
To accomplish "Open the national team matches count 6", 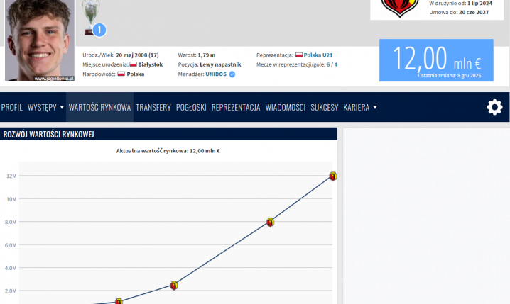I will (x=328, y=64).
